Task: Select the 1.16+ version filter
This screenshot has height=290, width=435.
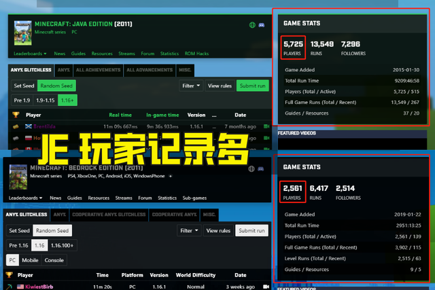Action: coord(67,101)
